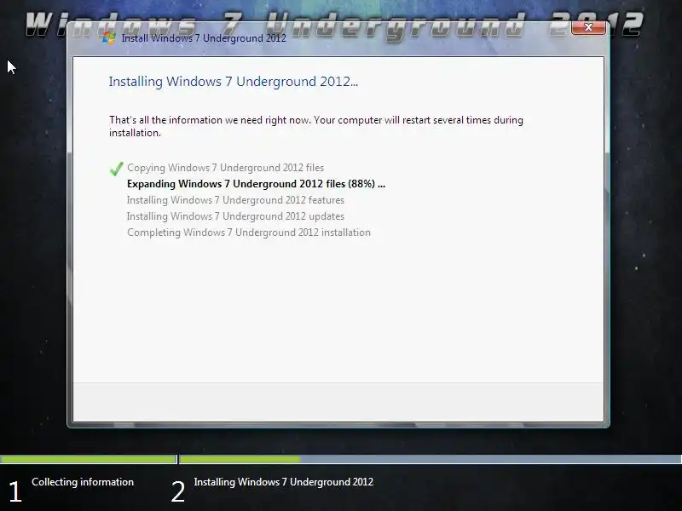Click 'Expanding Windows 7 Underground 2012 files (88%)' step

click(256, 184)
